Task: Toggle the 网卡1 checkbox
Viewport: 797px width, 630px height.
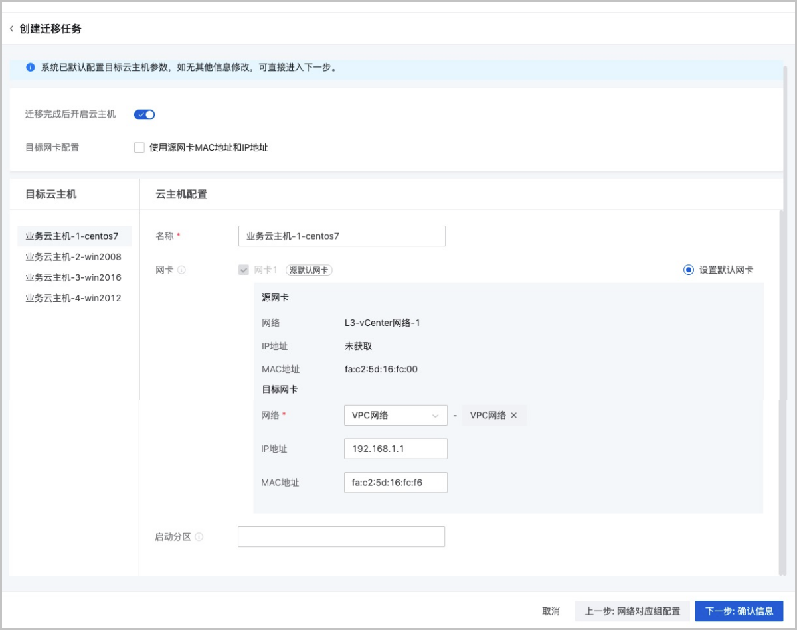Action: (x=244, y=270)
